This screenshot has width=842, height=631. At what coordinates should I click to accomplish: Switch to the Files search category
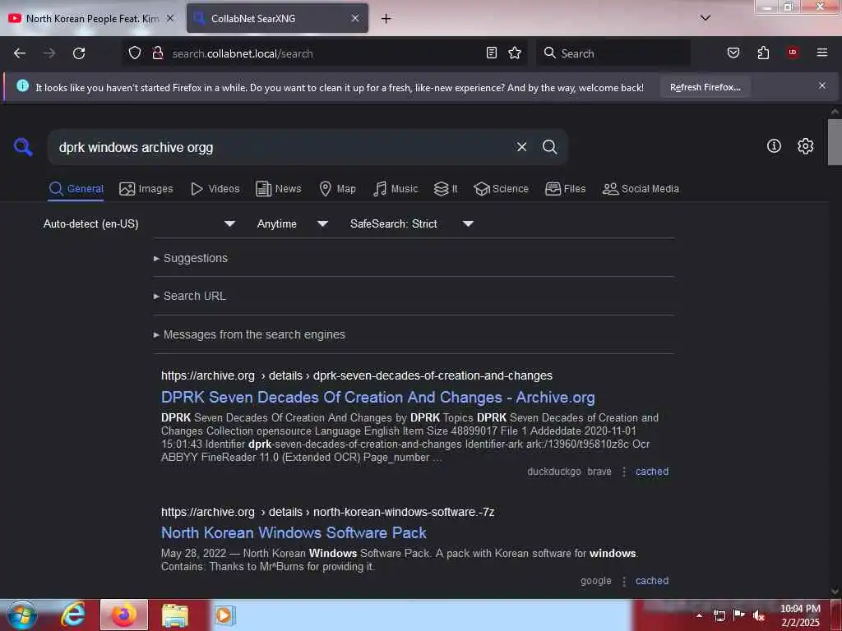point(566,189)
